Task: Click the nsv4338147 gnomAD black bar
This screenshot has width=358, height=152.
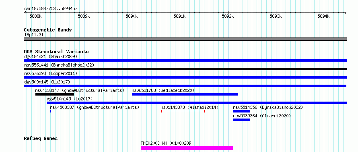Action: pos(55,94)
